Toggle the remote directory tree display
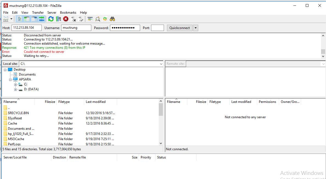The width and height of the screenshot is (326, 179). click(34, 19)
